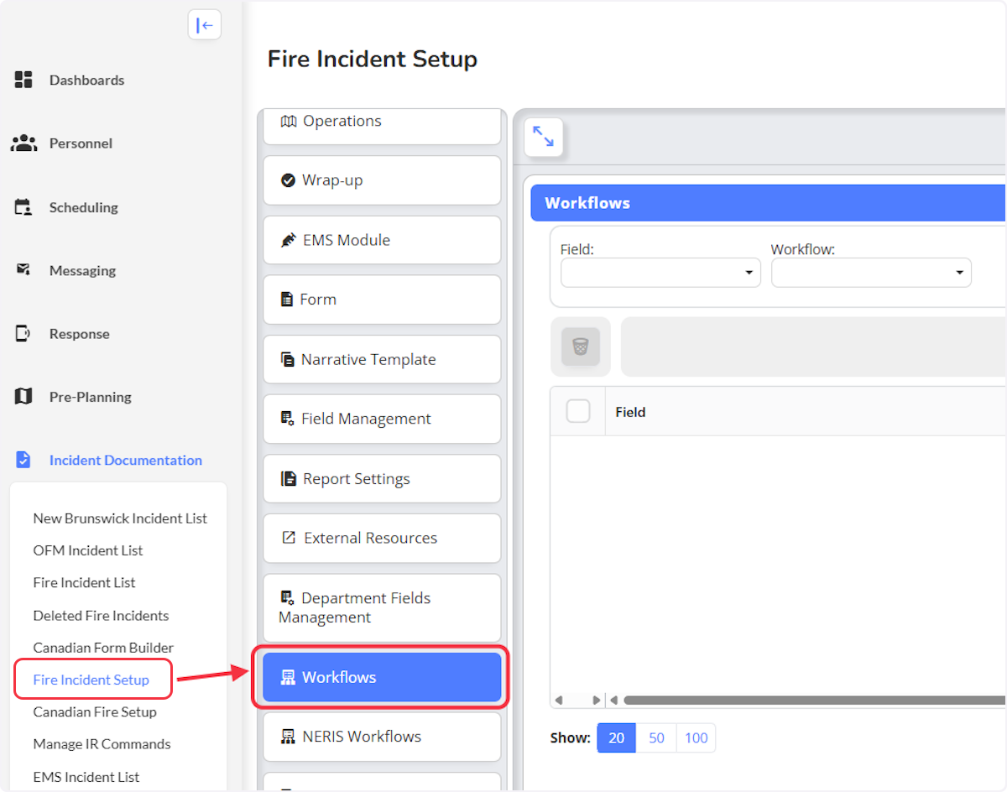Click the Field Management gear-document icon

(287, 419)
